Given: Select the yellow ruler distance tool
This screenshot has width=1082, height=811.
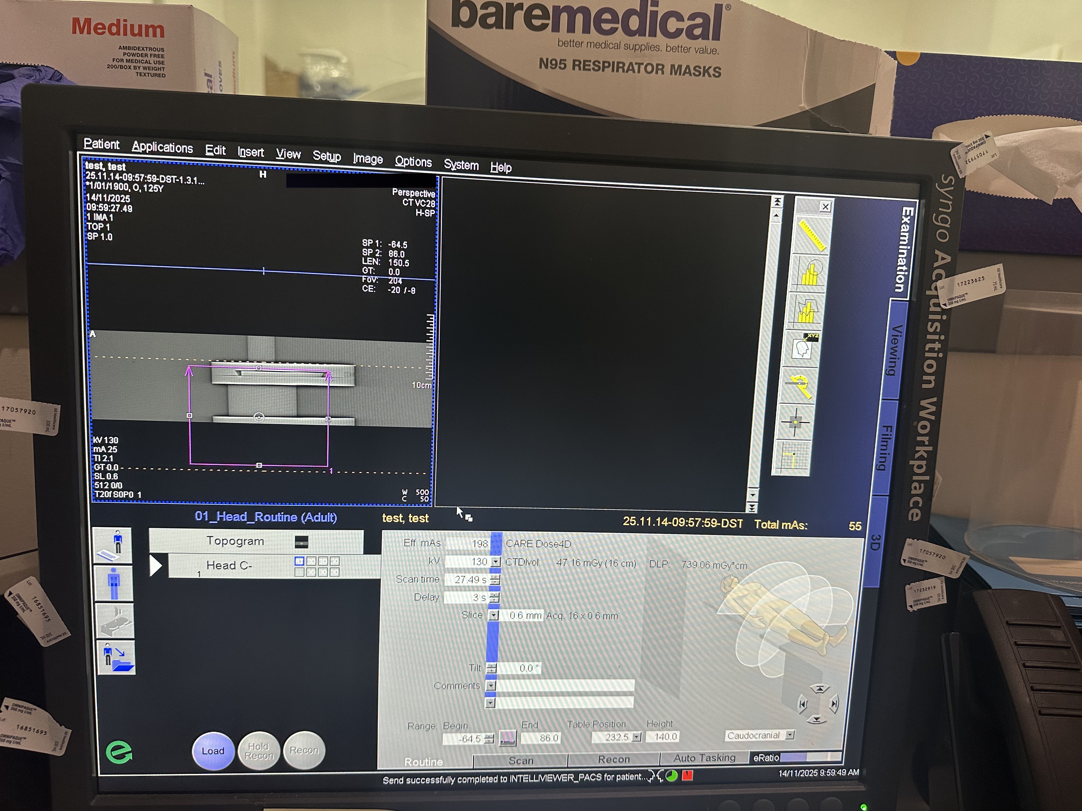Looking at the screenshot, I should tap(812, 236).
